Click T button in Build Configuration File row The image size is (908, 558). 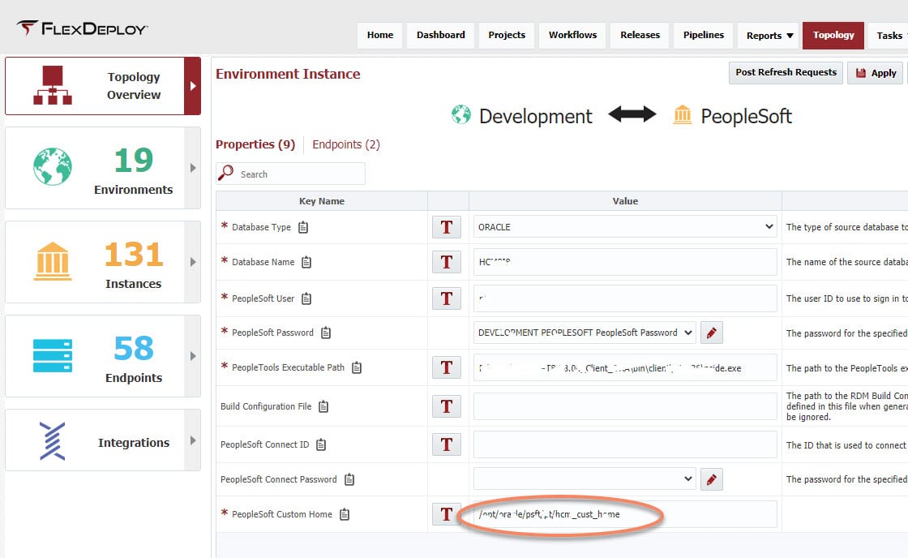point(447,406)
